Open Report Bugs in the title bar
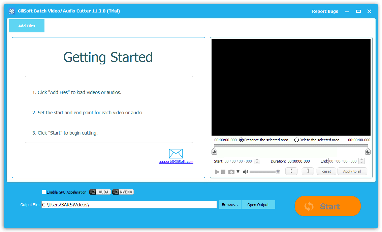The width and height of the screenshot is (382, 232). point(325,11)
